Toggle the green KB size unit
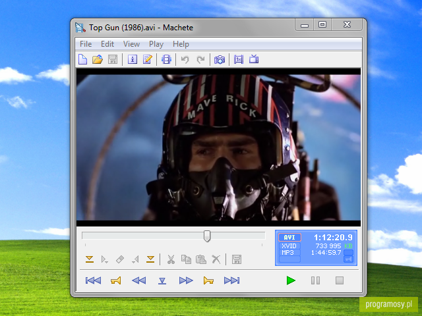Viewport: 422px width, 316px height. [x=348, y=246]
